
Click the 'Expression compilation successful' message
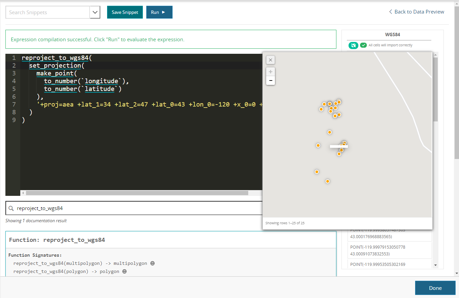pos(98,40)
